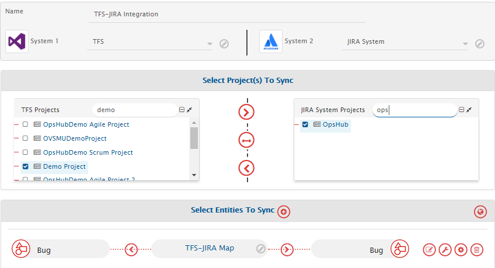Click the TFS-JIRA Map mapping field
495x268 pixels.
[x=205, y=249]
